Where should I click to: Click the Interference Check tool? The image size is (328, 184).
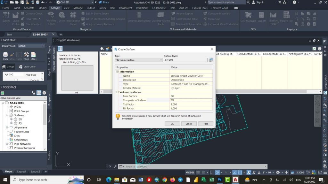click(73, 18)
